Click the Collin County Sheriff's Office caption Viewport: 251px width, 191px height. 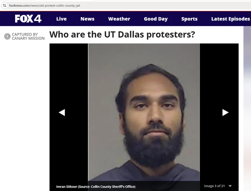[96, 187]
